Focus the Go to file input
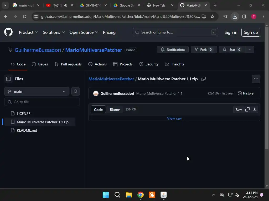 point(42,102)
